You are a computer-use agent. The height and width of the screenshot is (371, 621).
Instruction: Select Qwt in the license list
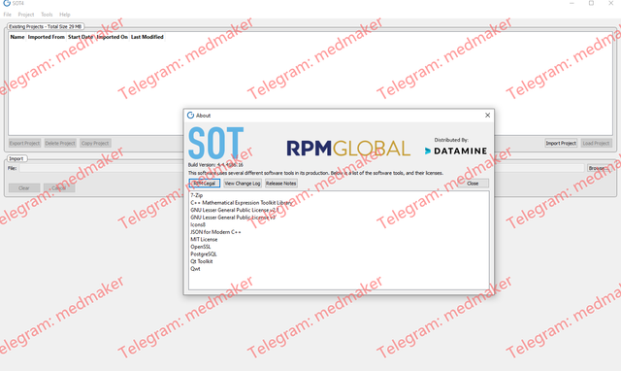pos(195,269)
